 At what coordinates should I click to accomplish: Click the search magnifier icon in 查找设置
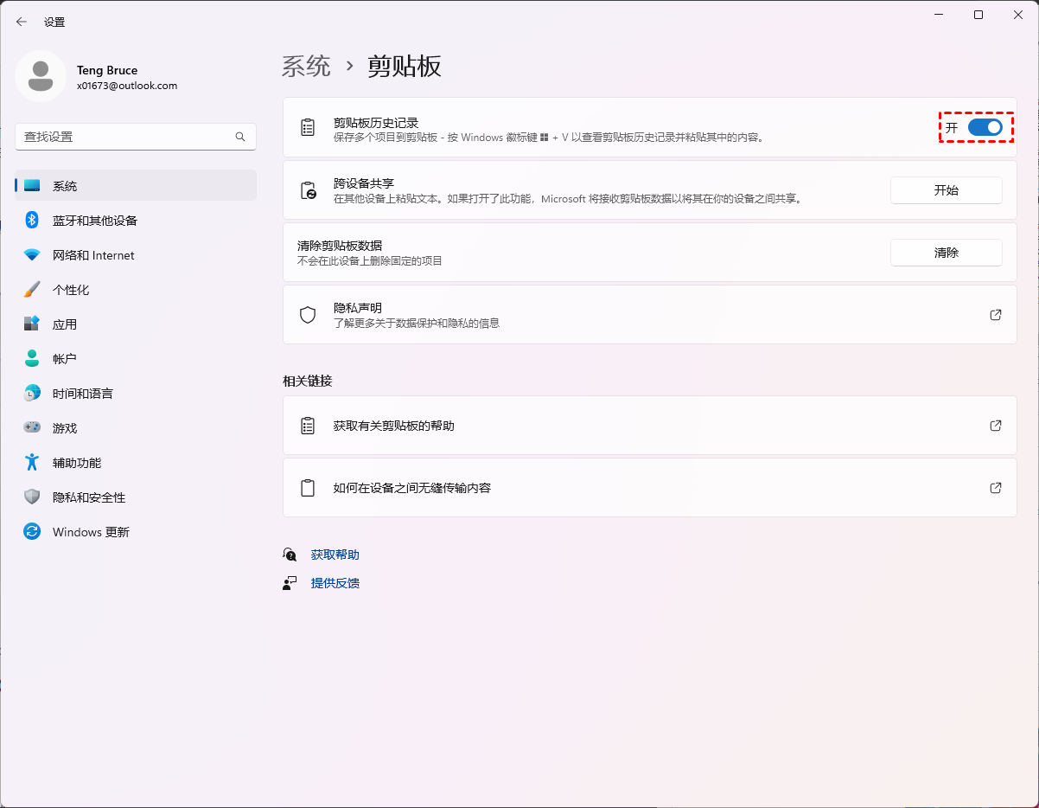[x=240, y=137]
